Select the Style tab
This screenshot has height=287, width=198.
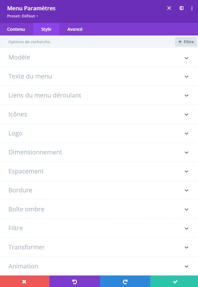[x=46, y=29]
